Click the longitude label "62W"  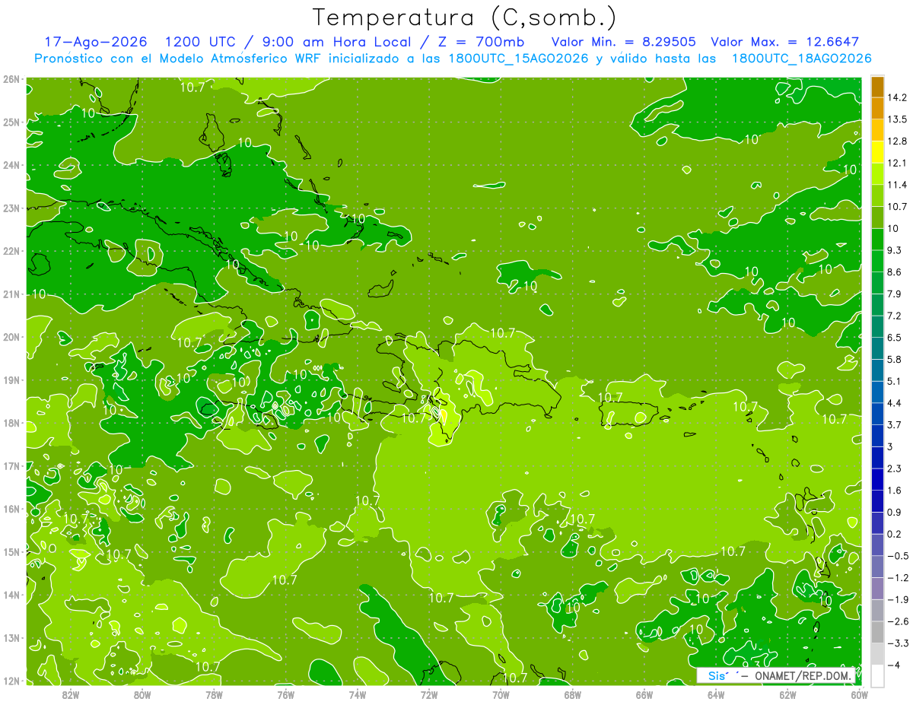(x=787, y=694)
